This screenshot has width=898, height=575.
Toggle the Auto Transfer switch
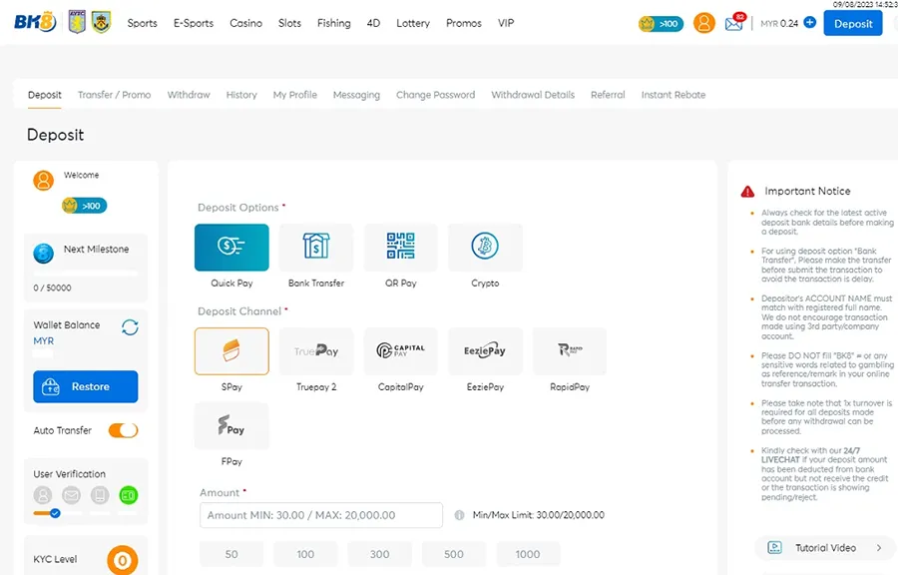point(123,430)
